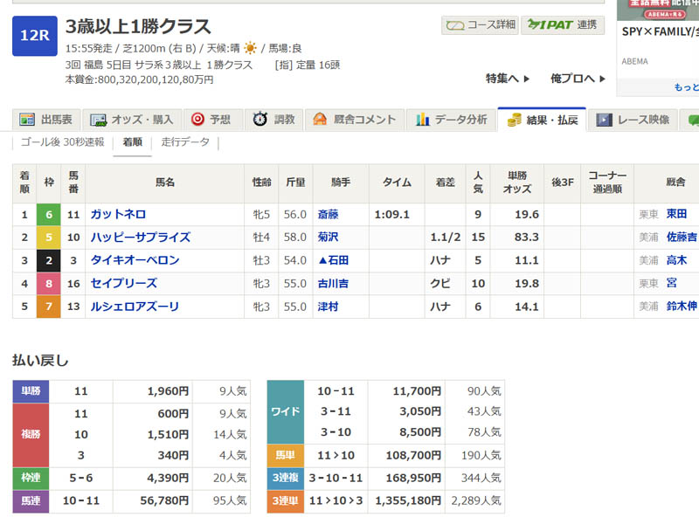Click the 調教 stopwatch icon
The width and height of the screenshot is (699, 524).
click(260, 120)
